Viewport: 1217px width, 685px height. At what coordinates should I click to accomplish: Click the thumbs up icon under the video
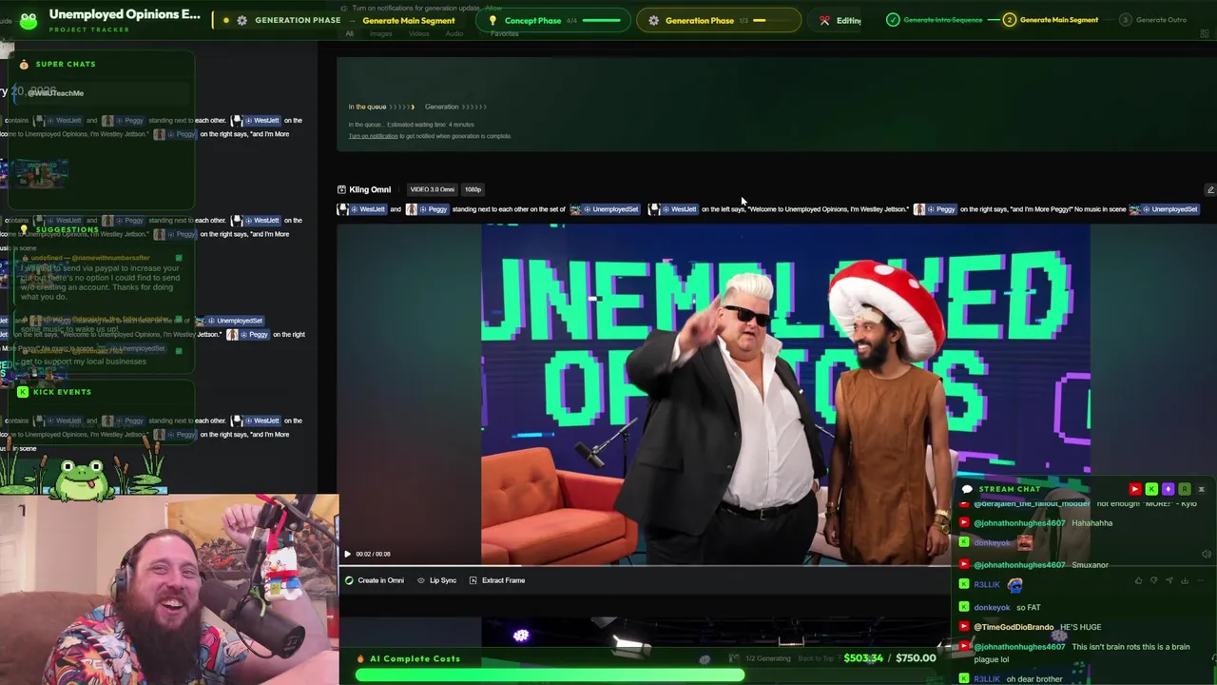[1138, 580]
